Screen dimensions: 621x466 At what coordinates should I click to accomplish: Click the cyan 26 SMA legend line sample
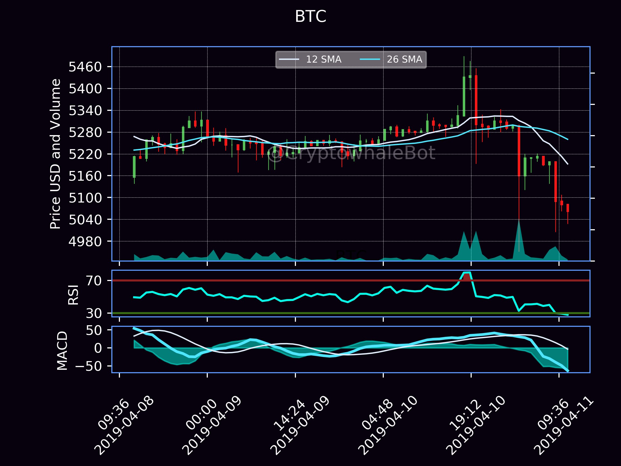(x=370, y=59)
